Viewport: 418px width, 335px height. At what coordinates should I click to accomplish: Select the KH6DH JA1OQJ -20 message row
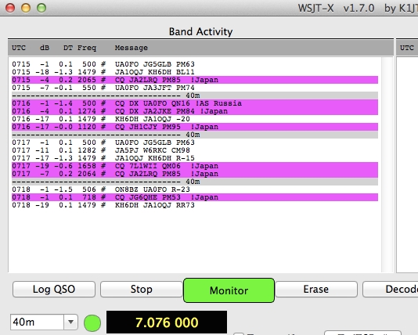pos(195,119)
